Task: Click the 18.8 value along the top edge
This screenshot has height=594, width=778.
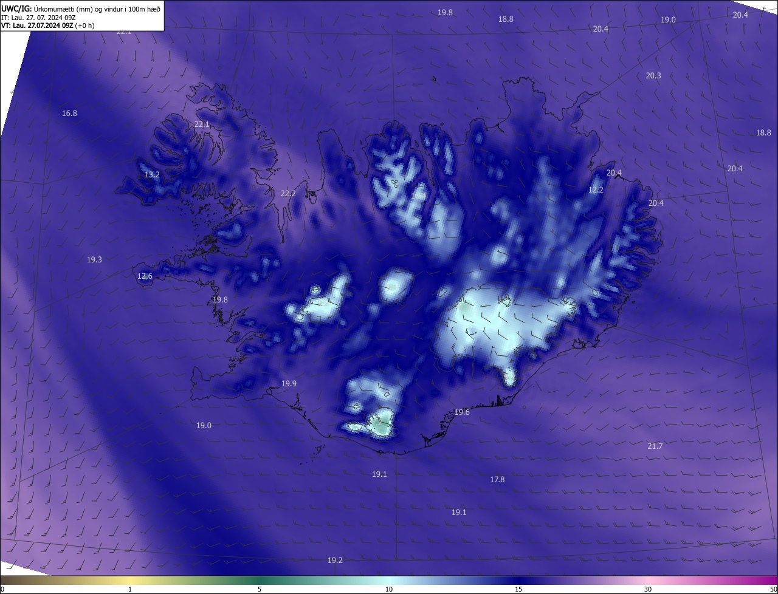Action: (x=506, y=19)
